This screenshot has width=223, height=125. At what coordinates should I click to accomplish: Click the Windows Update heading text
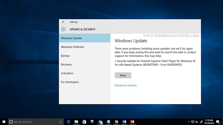tap(131, 41)
